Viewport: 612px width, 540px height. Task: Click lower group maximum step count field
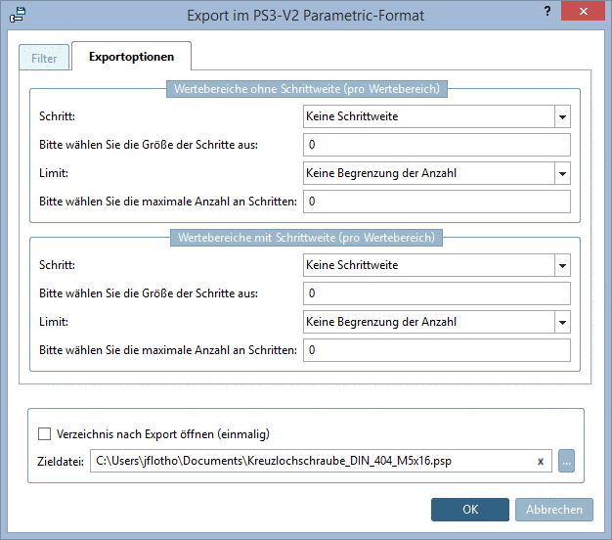tap(436, 350)
